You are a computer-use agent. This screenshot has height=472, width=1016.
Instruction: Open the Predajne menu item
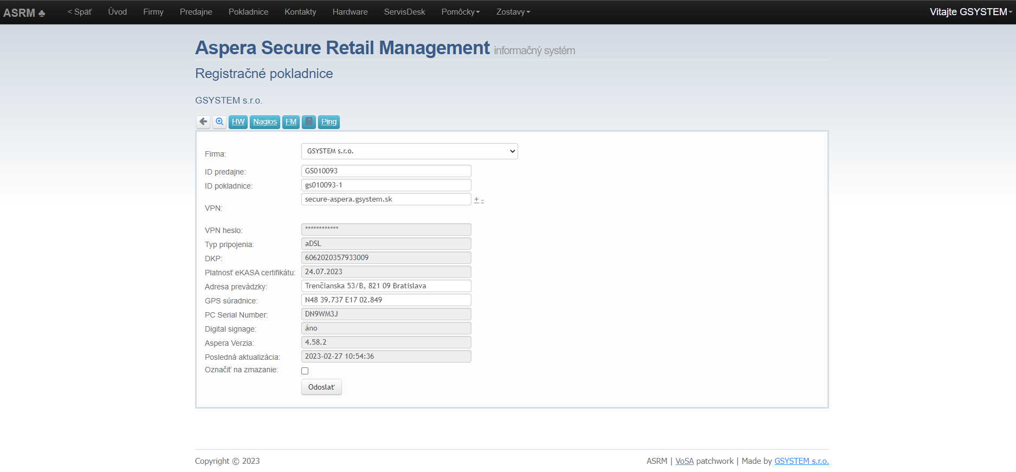(x=196, y=12)
